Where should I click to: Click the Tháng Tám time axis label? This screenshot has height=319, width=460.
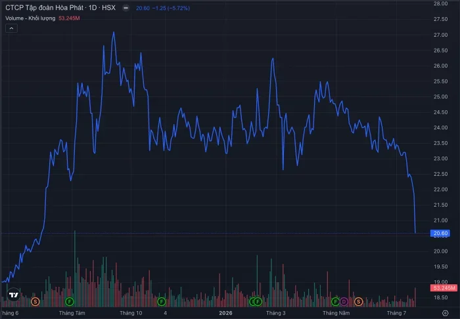click(x=72, y=313)
